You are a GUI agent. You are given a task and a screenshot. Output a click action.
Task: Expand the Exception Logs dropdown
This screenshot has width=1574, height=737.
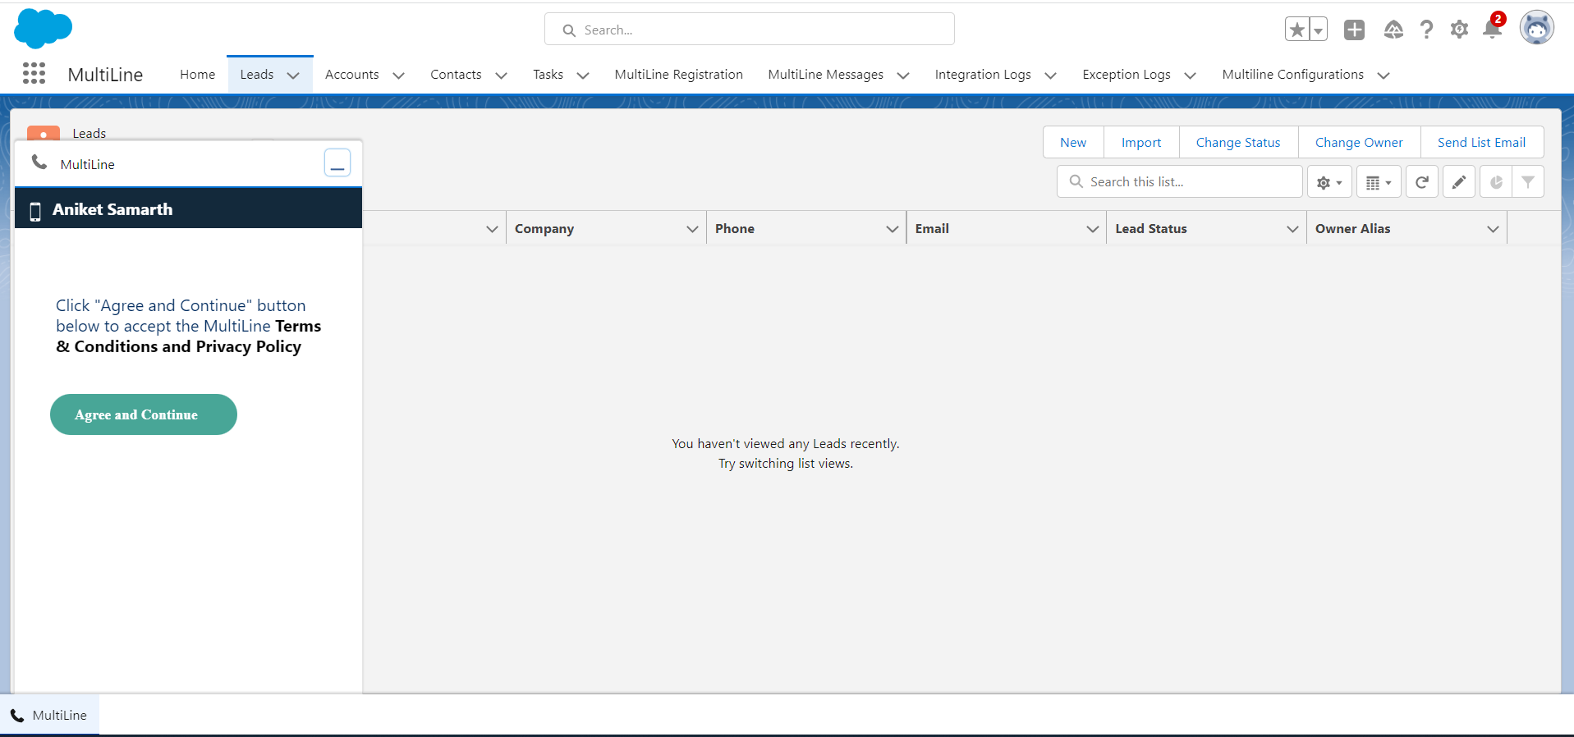point(1190,76)
